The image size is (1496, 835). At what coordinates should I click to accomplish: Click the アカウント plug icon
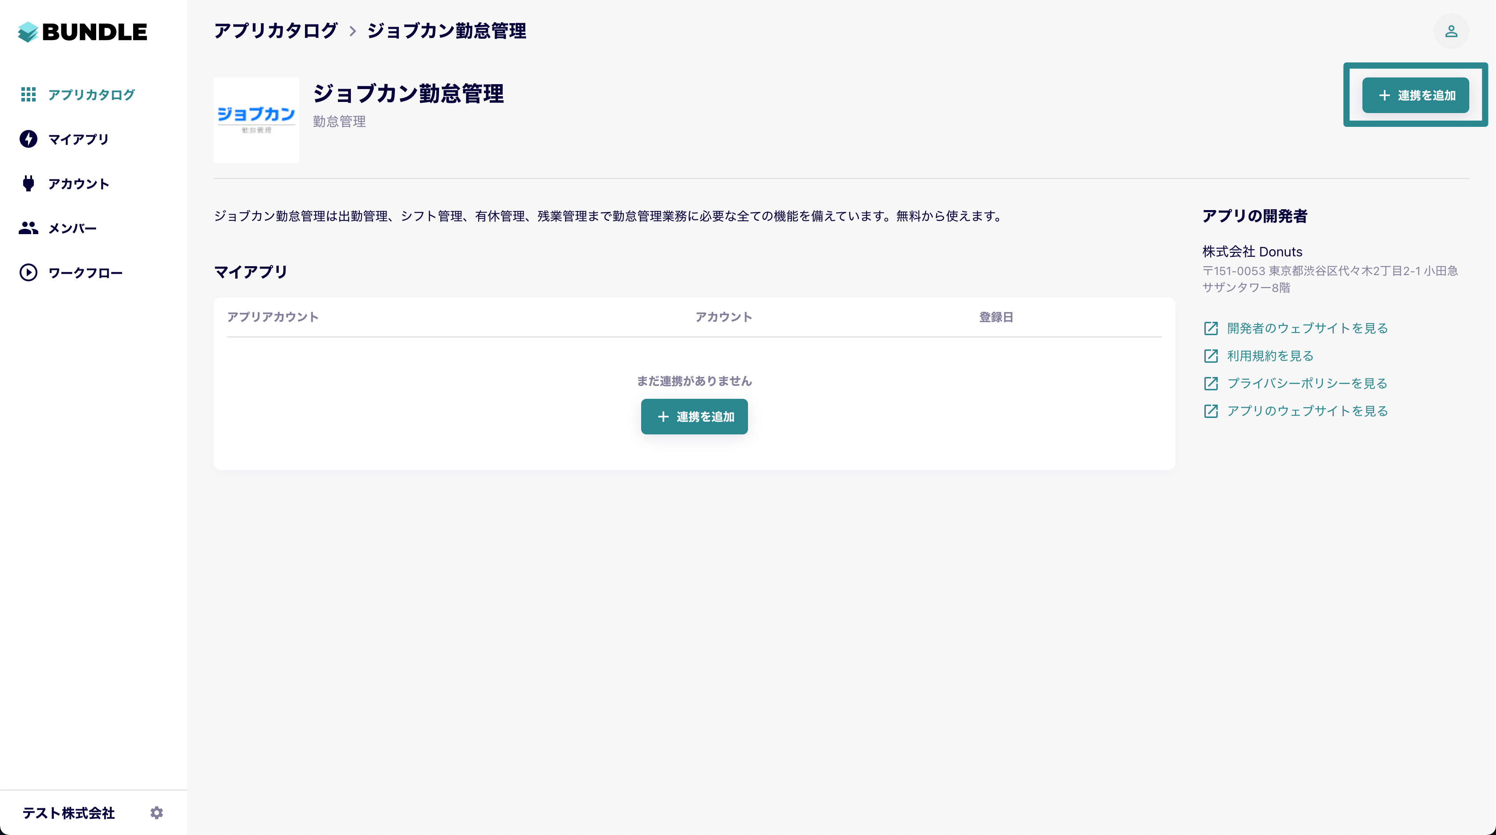[x=28, y=183]
